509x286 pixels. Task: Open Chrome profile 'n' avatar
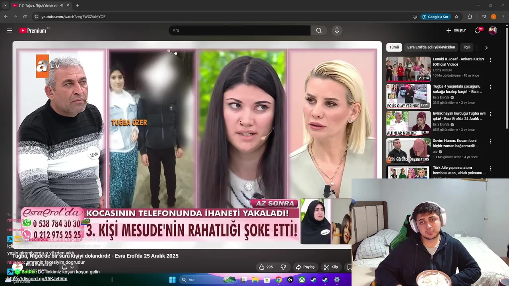[493, 17]
